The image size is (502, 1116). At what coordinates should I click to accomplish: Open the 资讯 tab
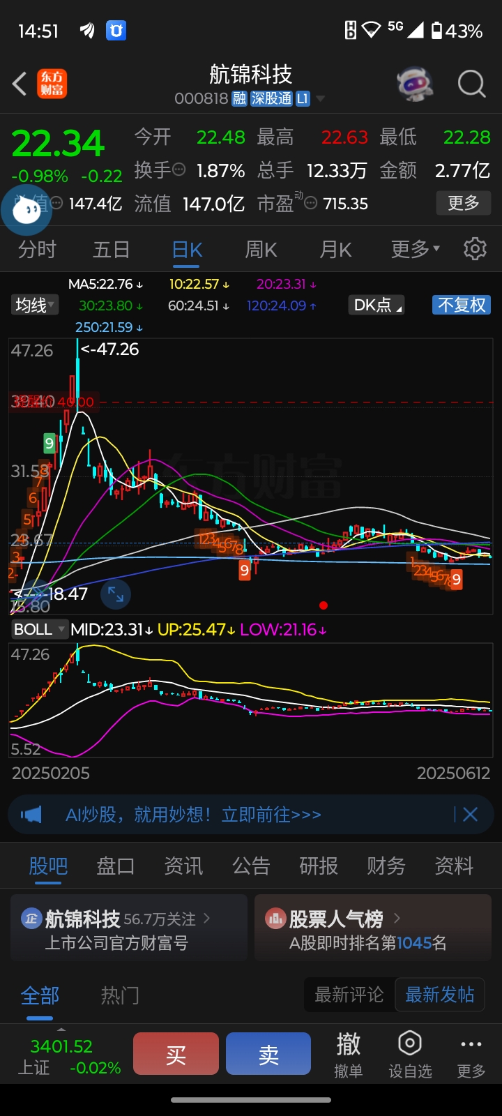point(183,866)
